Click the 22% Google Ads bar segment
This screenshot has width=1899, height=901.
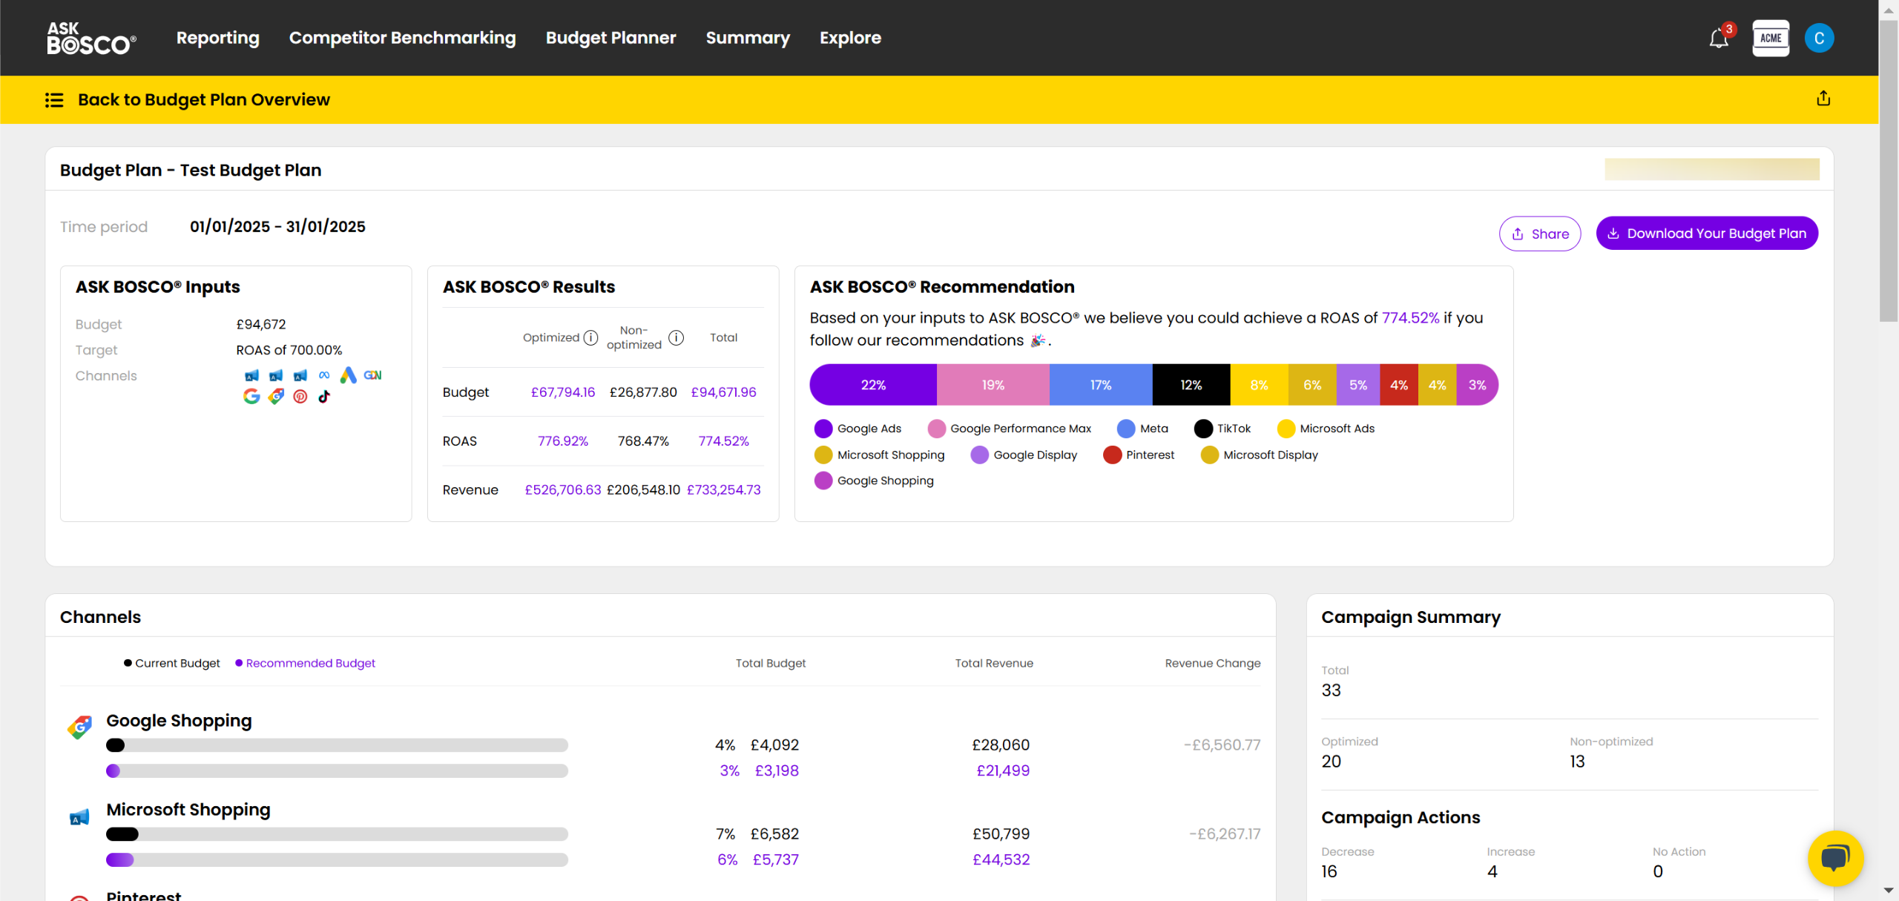[x=873, y=385]
